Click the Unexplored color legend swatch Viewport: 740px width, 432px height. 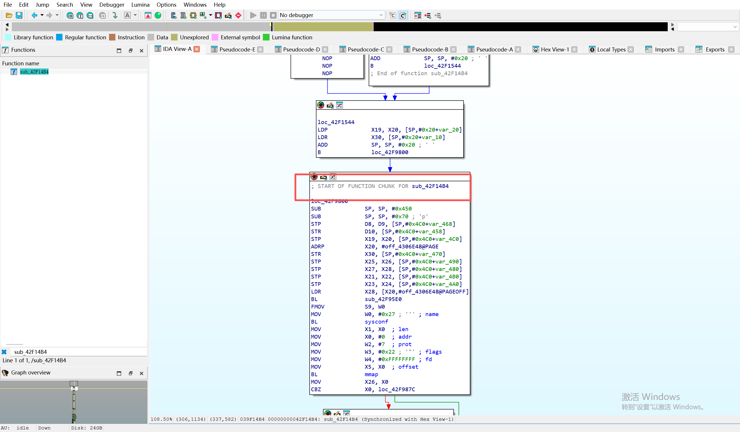coord(174,37)
